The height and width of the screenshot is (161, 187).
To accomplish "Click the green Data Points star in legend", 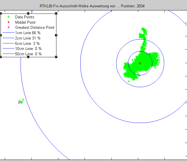I will pyautogui.click(x=8, y=17).
